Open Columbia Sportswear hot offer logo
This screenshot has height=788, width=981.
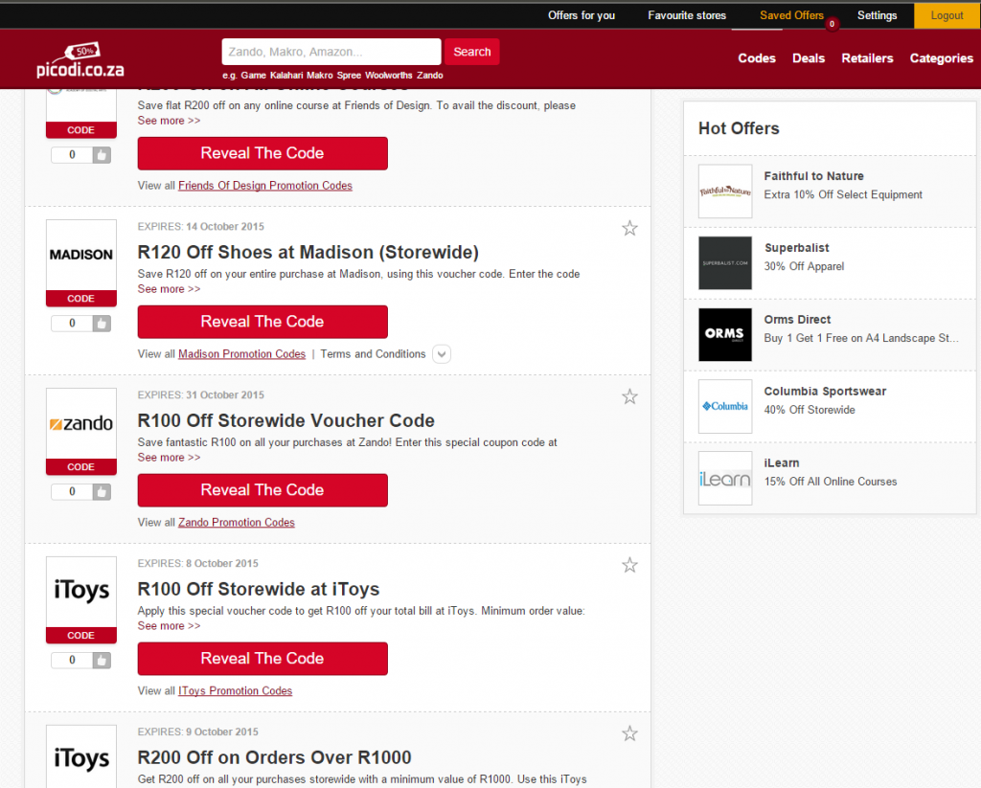725,407
